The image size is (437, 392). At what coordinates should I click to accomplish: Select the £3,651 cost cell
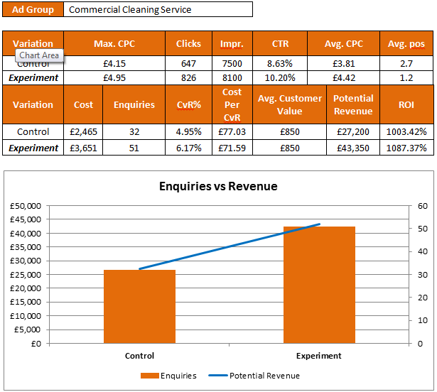tap(83, 148)
